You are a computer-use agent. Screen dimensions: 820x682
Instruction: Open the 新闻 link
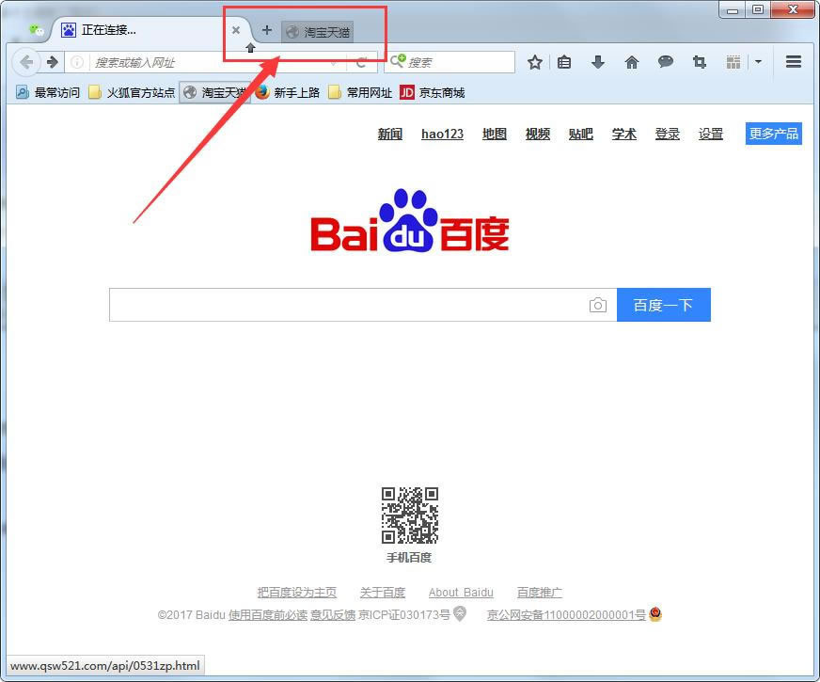[x=390, y=134]
